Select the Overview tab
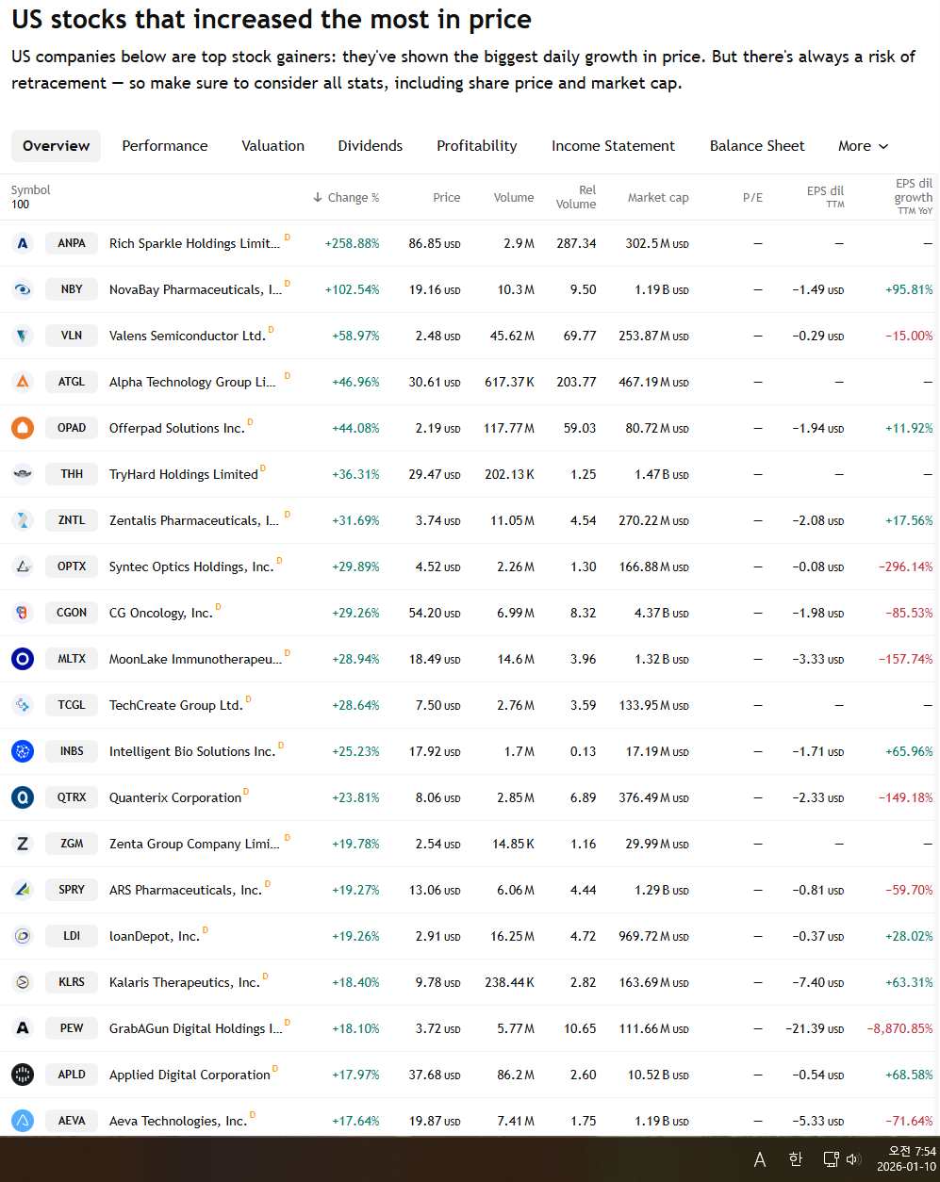The image size is (940, 1182). point(57,146)
